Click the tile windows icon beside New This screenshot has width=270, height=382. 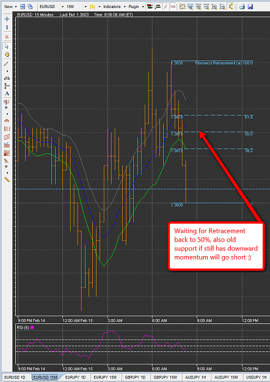(23, 7)
